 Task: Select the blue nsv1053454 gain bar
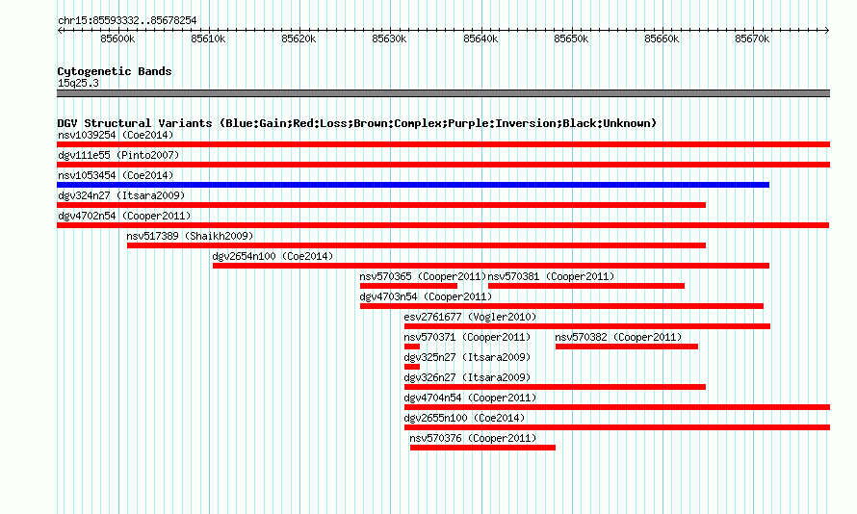[413, 185]
